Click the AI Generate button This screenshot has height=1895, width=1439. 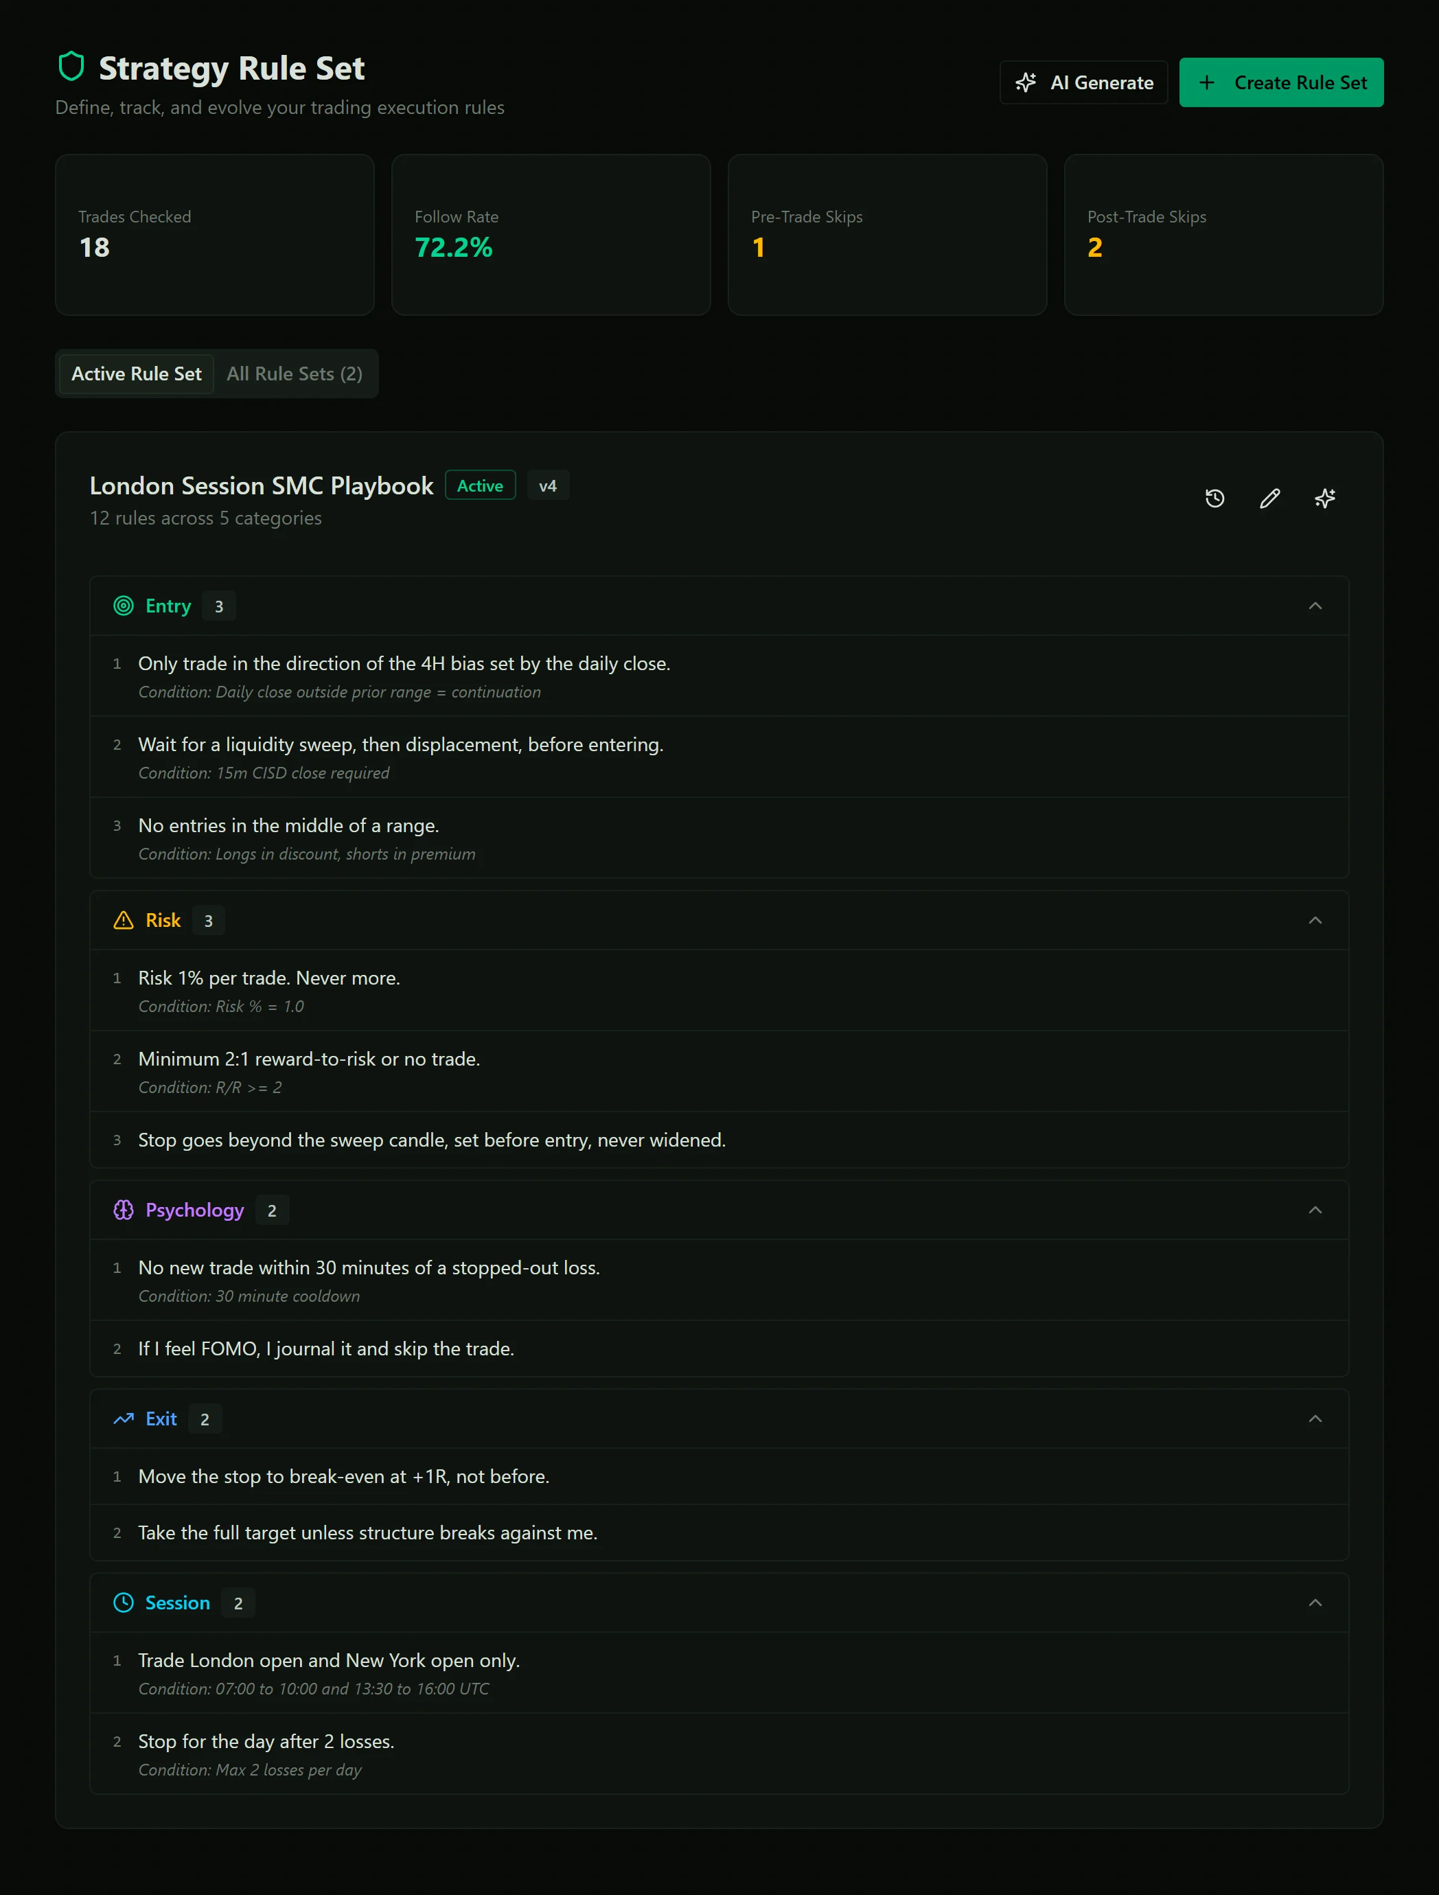pos(1083,82)
